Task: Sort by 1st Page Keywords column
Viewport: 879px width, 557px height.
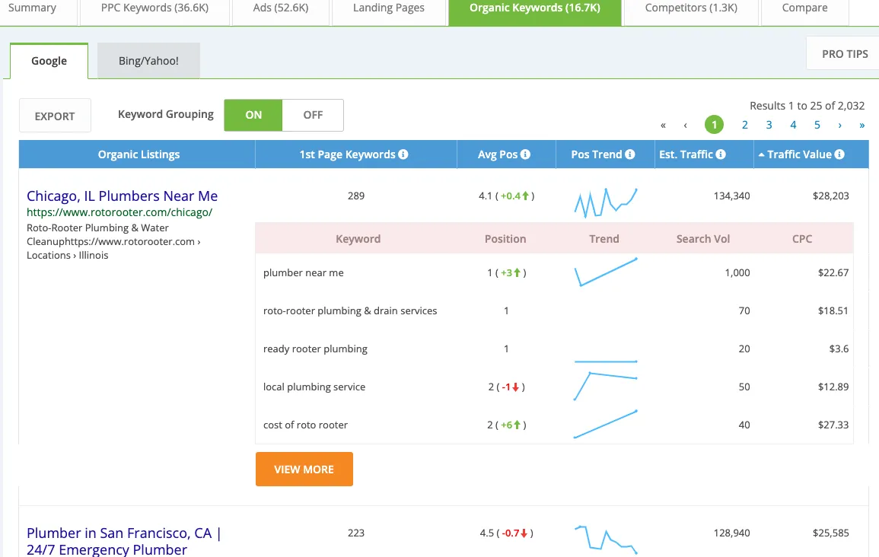Action: coord(356,154)
